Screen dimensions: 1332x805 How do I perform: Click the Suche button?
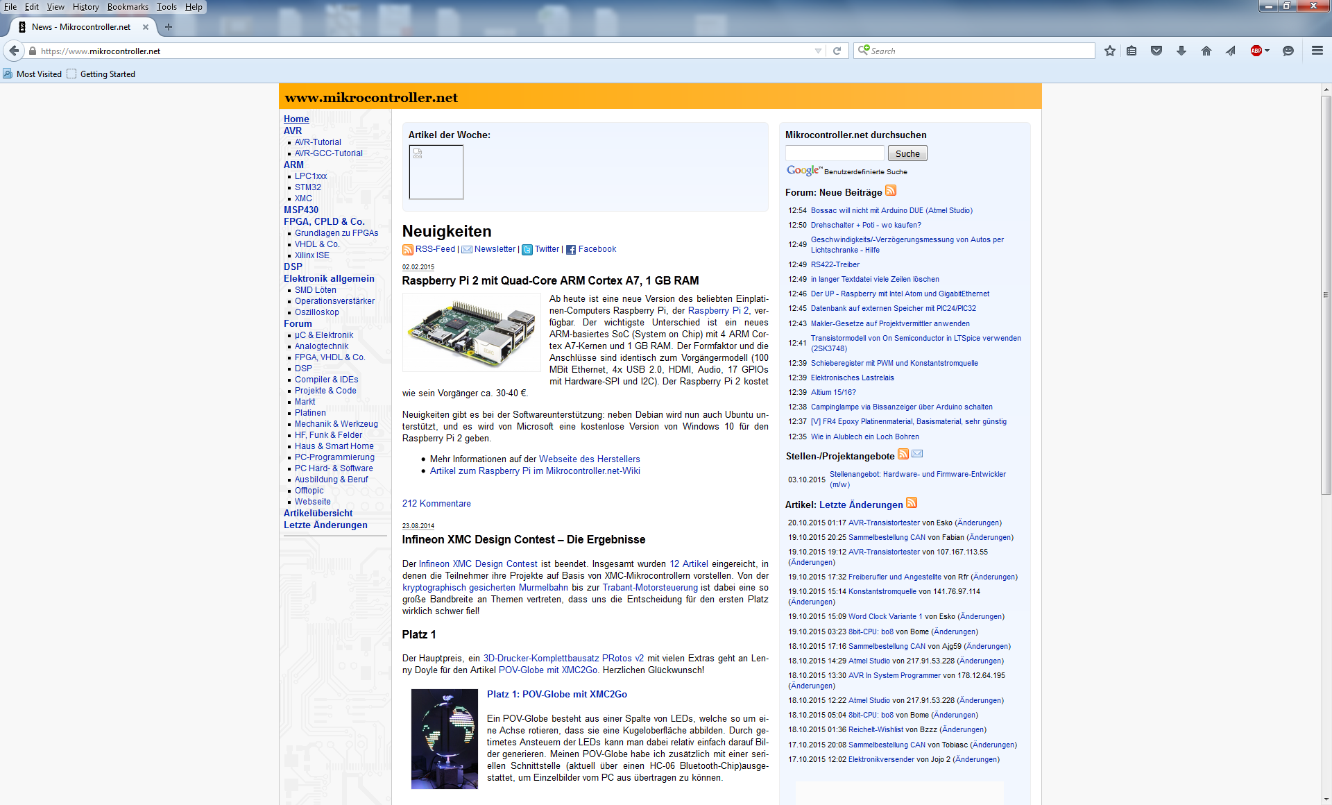(907, 153)
